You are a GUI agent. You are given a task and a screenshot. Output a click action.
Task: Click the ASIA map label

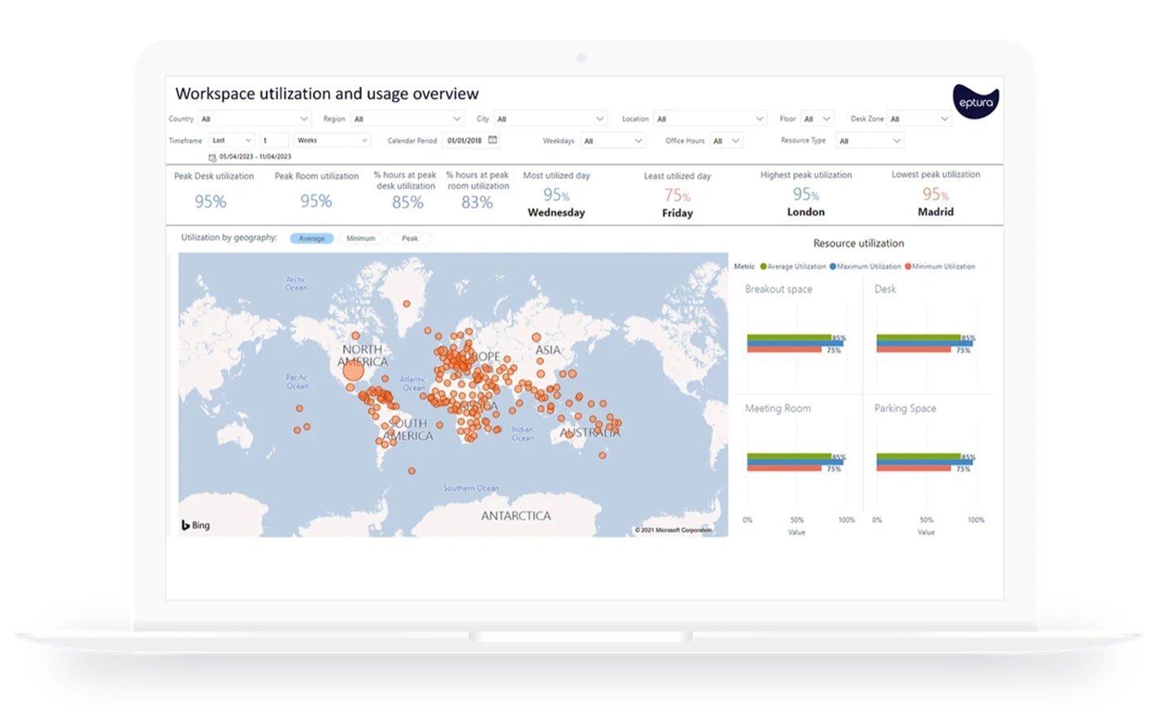(547, 350)
